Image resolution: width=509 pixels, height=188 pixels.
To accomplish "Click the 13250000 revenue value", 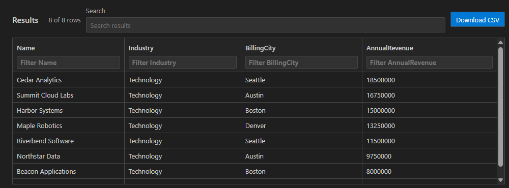I will click(x=381, y=126).
